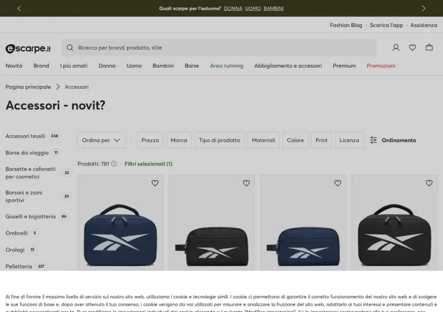Viewport: 443px width, 312px height.
Task: Open the Ordina per dropdown
Action: (102, 140)
